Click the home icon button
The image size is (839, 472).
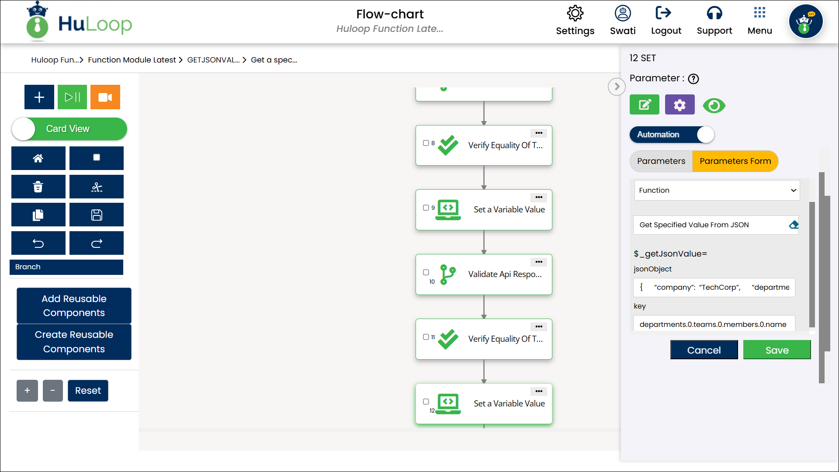(38, 158)
